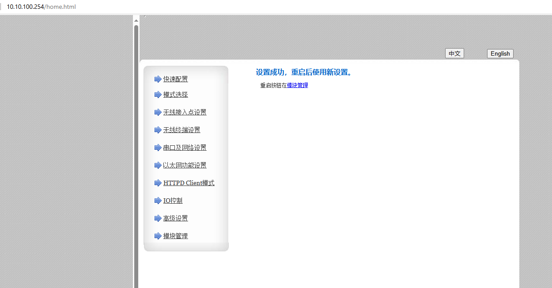Open the 高级设置 sidebar menu item
The image size is (552, 288).
pos(175,218)
